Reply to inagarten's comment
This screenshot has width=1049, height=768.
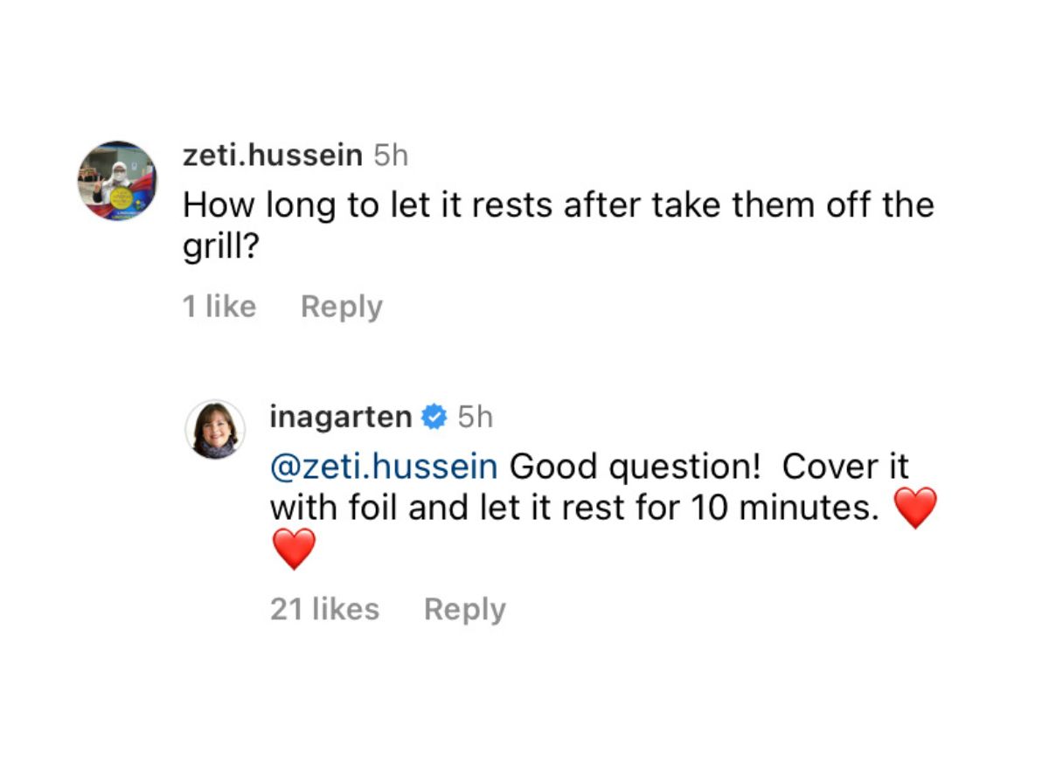point(464,609)
